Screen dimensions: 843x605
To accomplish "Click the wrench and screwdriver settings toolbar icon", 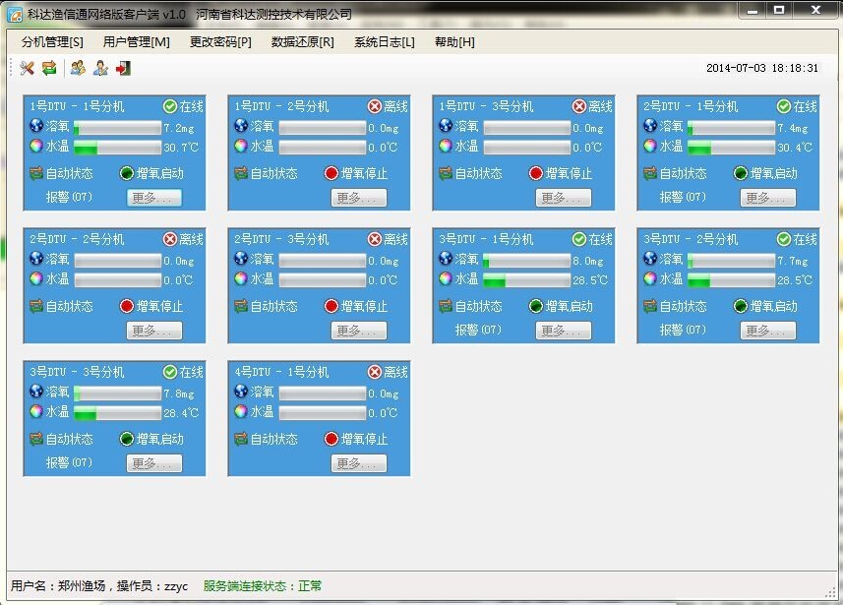I will tap(27, 68).
